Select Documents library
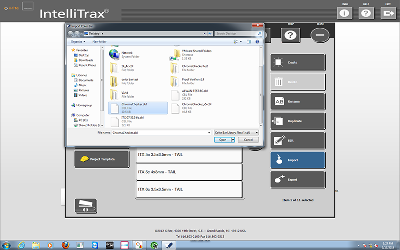The width and height of the screenshot is (400, 250). pos(84,80)
